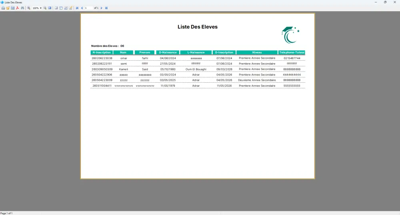Click the name 'omar' in the table
This screenshot has width=400, height=215.
pyautogui.click(x=124, y=58)
